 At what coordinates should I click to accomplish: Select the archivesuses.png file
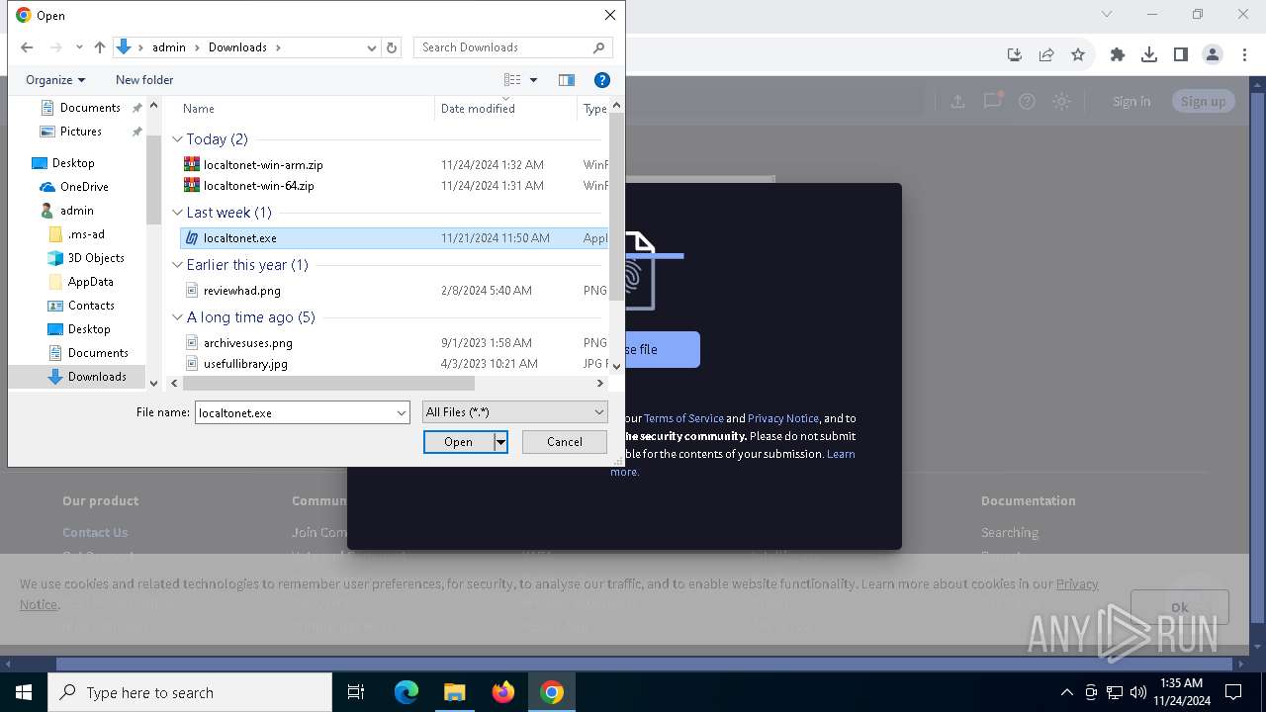pos(248,343)
